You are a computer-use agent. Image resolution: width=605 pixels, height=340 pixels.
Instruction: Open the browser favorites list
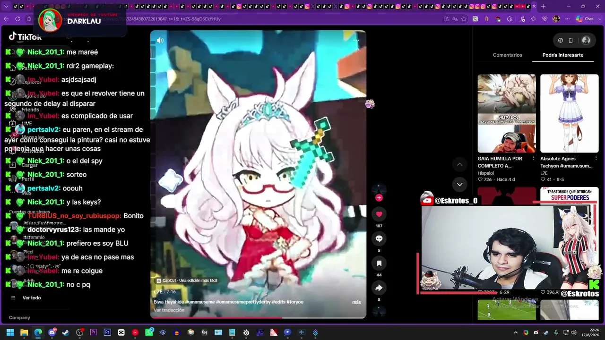[x=533, y=19]
